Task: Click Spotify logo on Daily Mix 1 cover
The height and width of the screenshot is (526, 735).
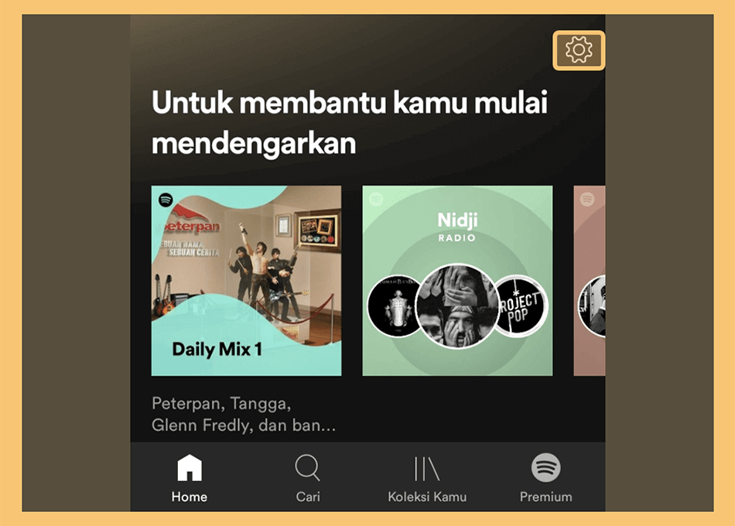Action: pos(166,200)
